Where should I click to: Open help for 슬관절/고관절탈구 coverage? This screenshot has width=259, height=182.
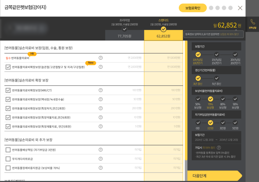pos(101,67)
